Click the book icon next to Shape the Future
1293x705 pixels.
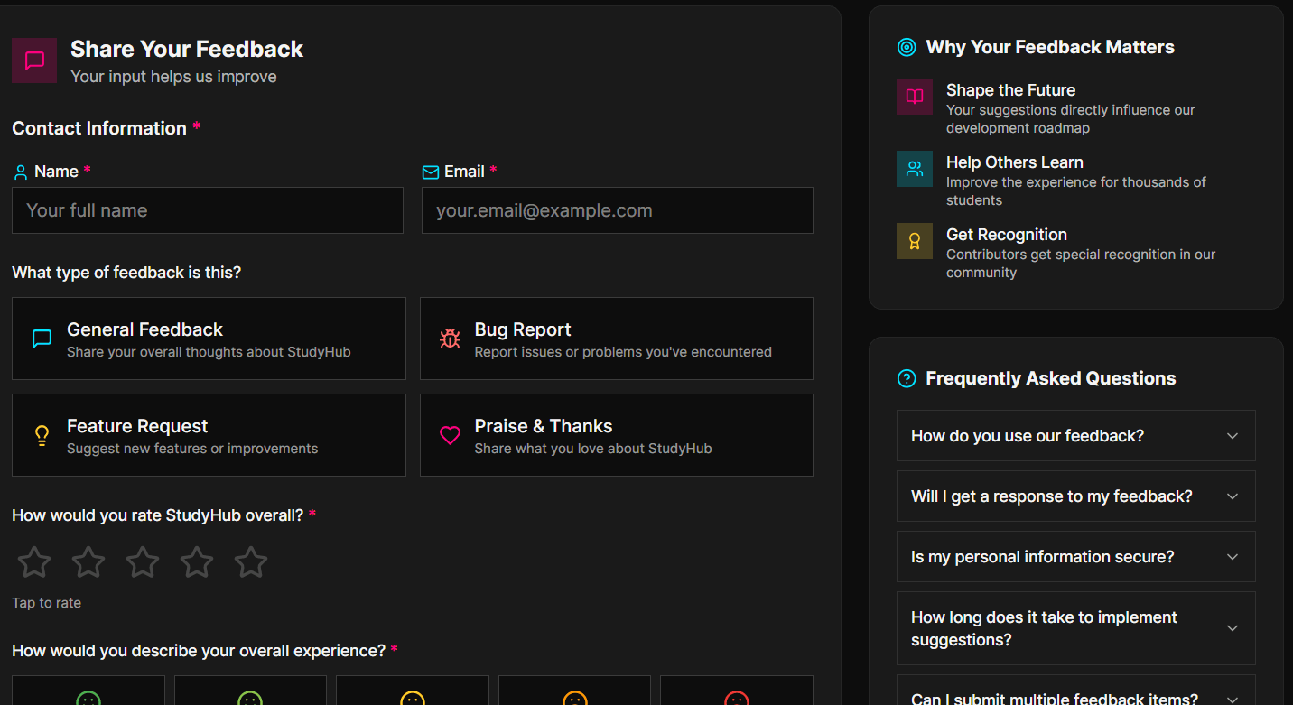coord(915,97)
